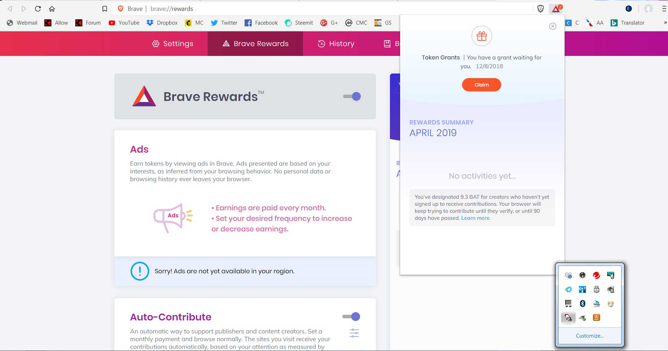The width and height of the screenshot is (668, 351).
Task: Open the Steemit bookmark
Action: 299,23
